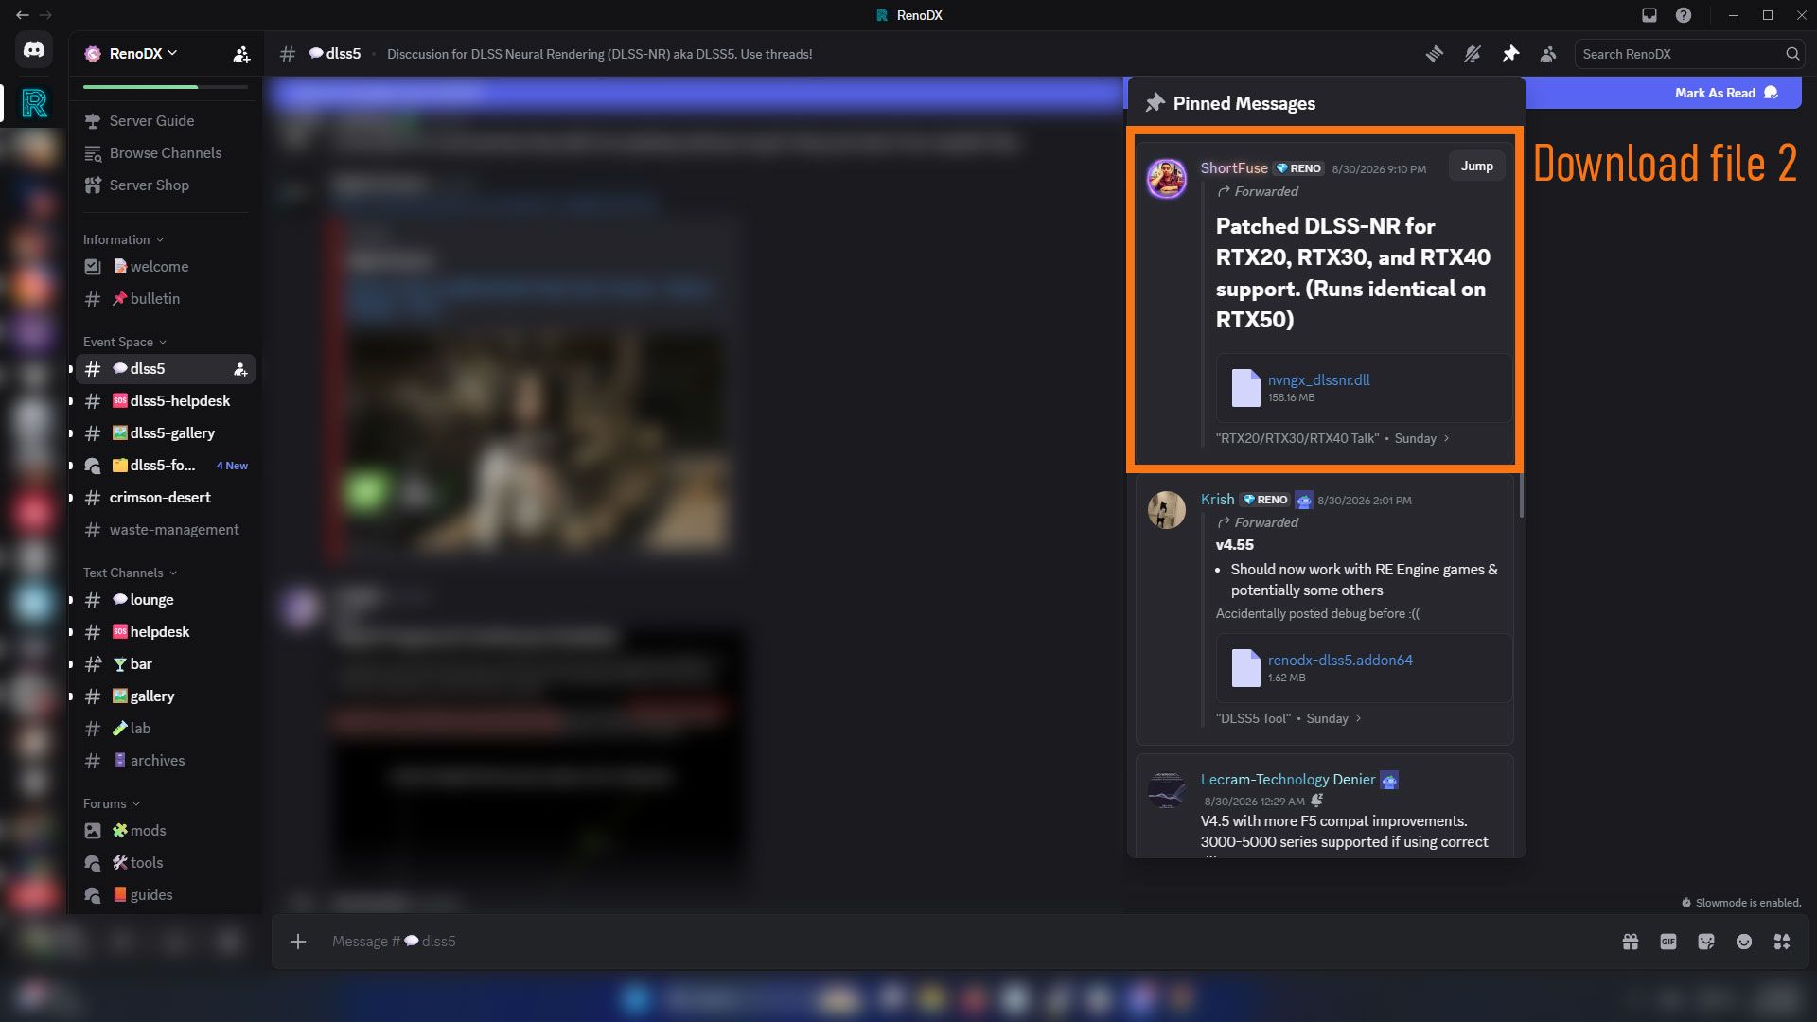Open the tools forum
Viewport: 1817px width, 1022px height.
(166, 863)
